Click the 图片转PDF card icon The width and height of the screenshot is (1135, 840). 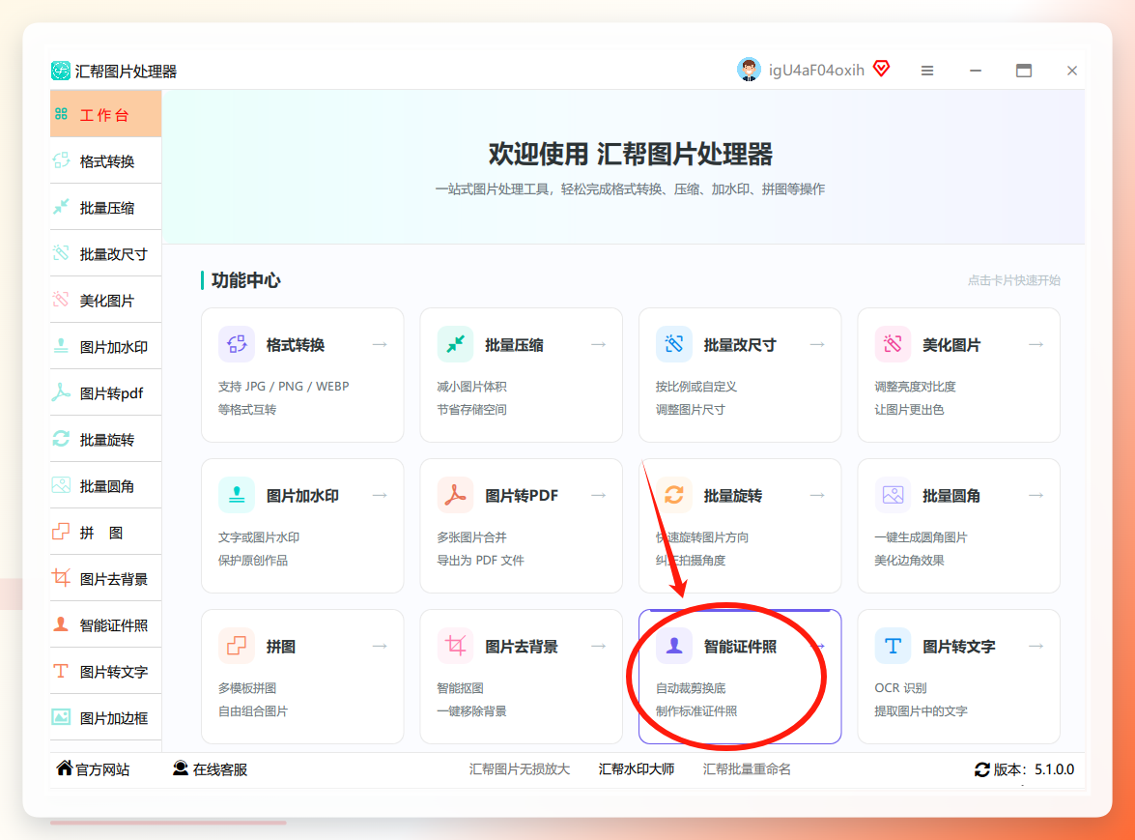[455, 495]
